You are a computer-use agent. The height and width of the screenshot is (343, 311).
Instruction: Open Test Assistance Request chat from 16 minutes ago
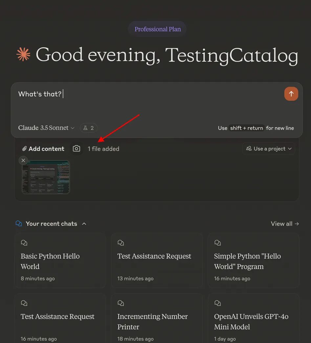[60, 318]
